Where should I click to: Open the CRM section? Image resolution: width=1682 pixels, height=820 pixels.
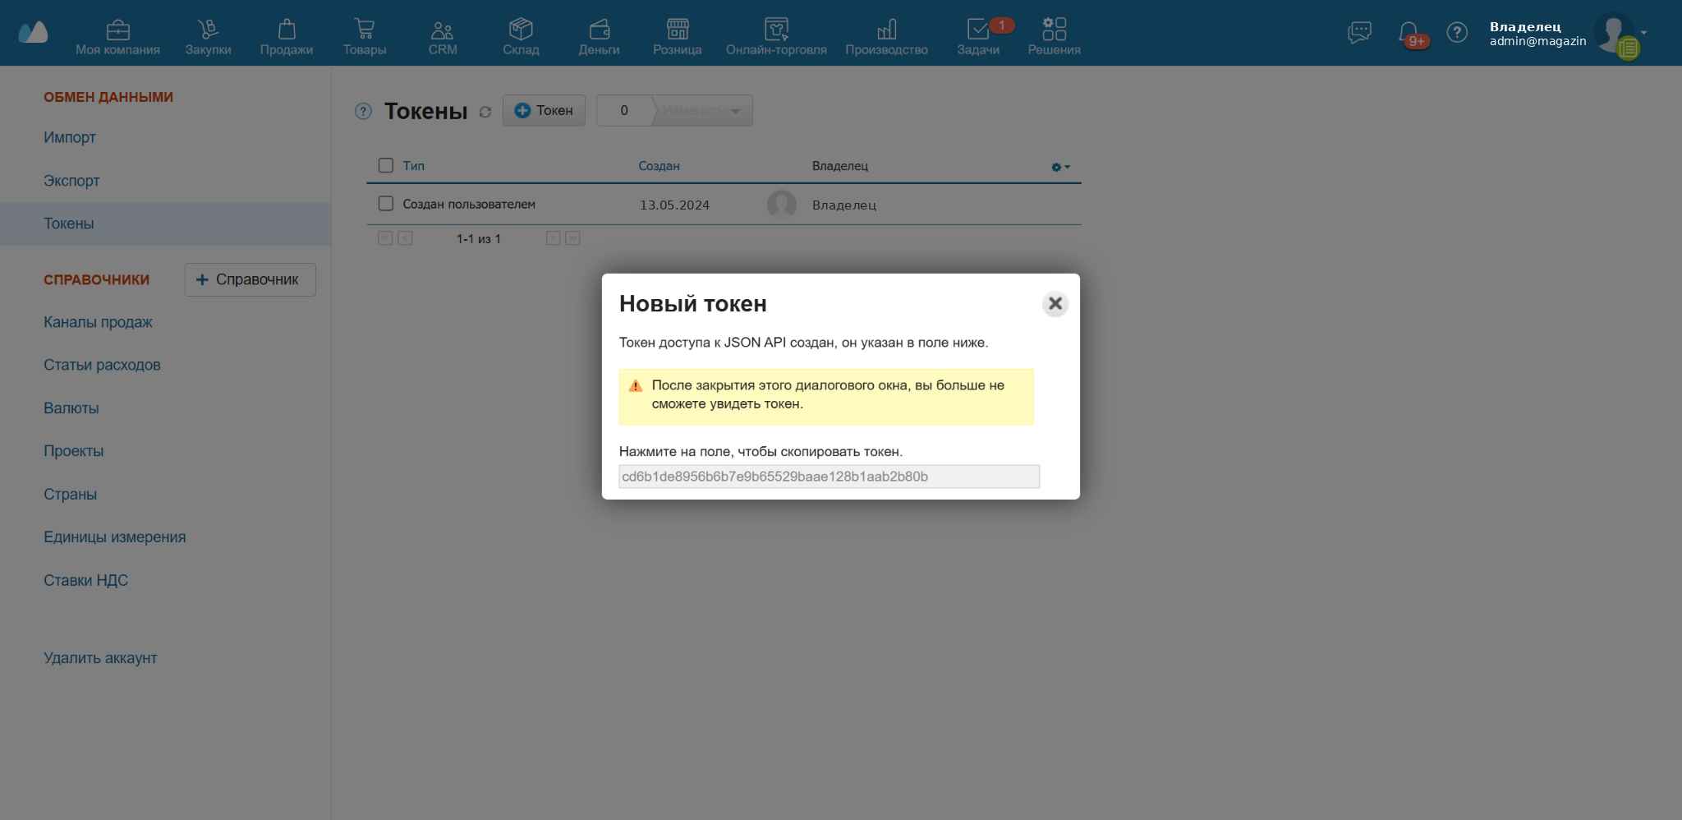[443, 38]
